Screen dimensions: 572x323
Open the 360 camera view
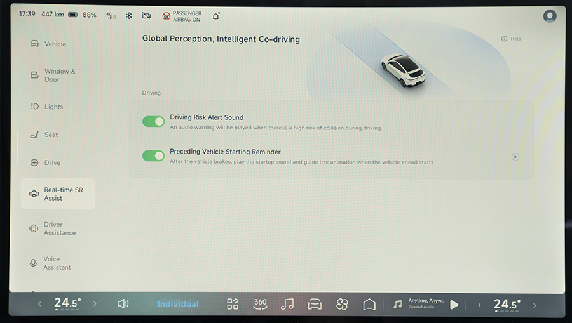(260, 304)
